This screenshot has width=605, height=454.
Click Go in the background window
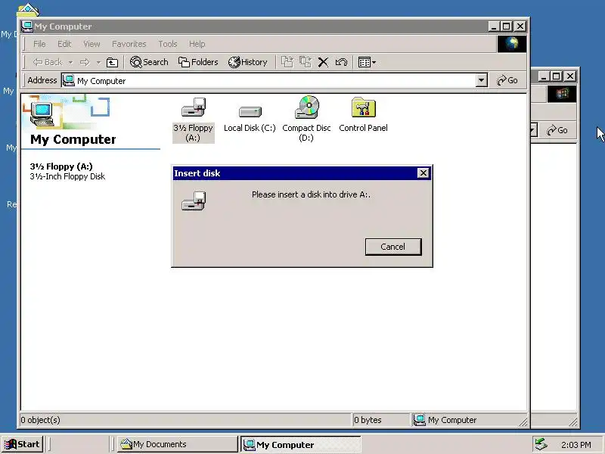pyautogui.click(x=557, y=130)
